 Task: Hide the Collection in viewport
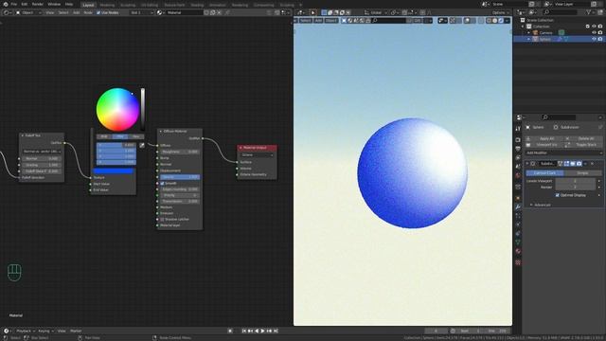(594, 27)
